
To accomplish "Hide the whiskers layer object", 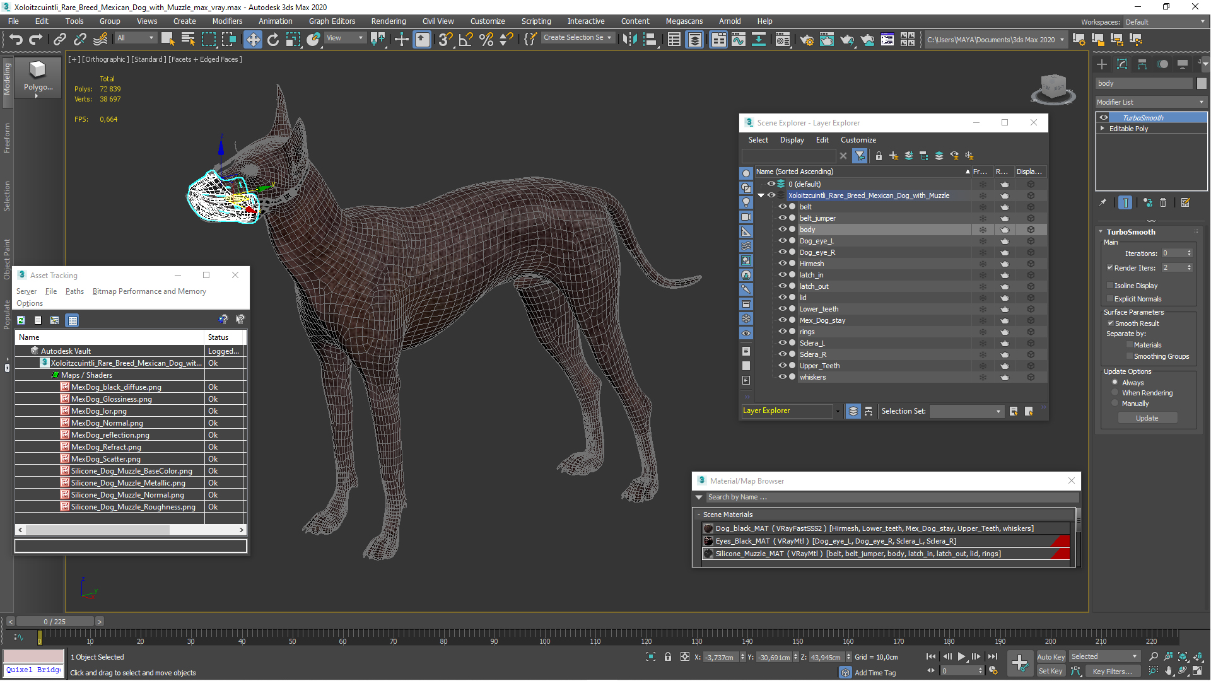I will pyautogui.click(x=782, y=377).
